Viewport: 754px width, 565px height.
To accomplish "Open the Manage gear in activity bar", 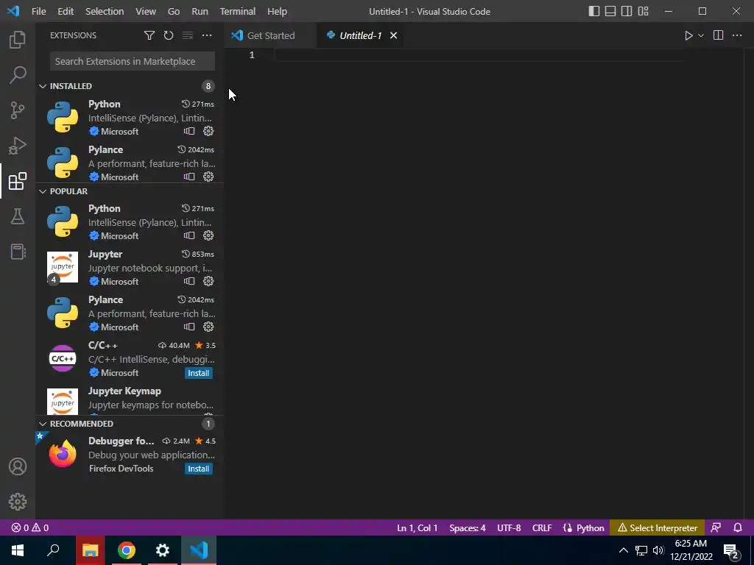I will pos(18,502).
